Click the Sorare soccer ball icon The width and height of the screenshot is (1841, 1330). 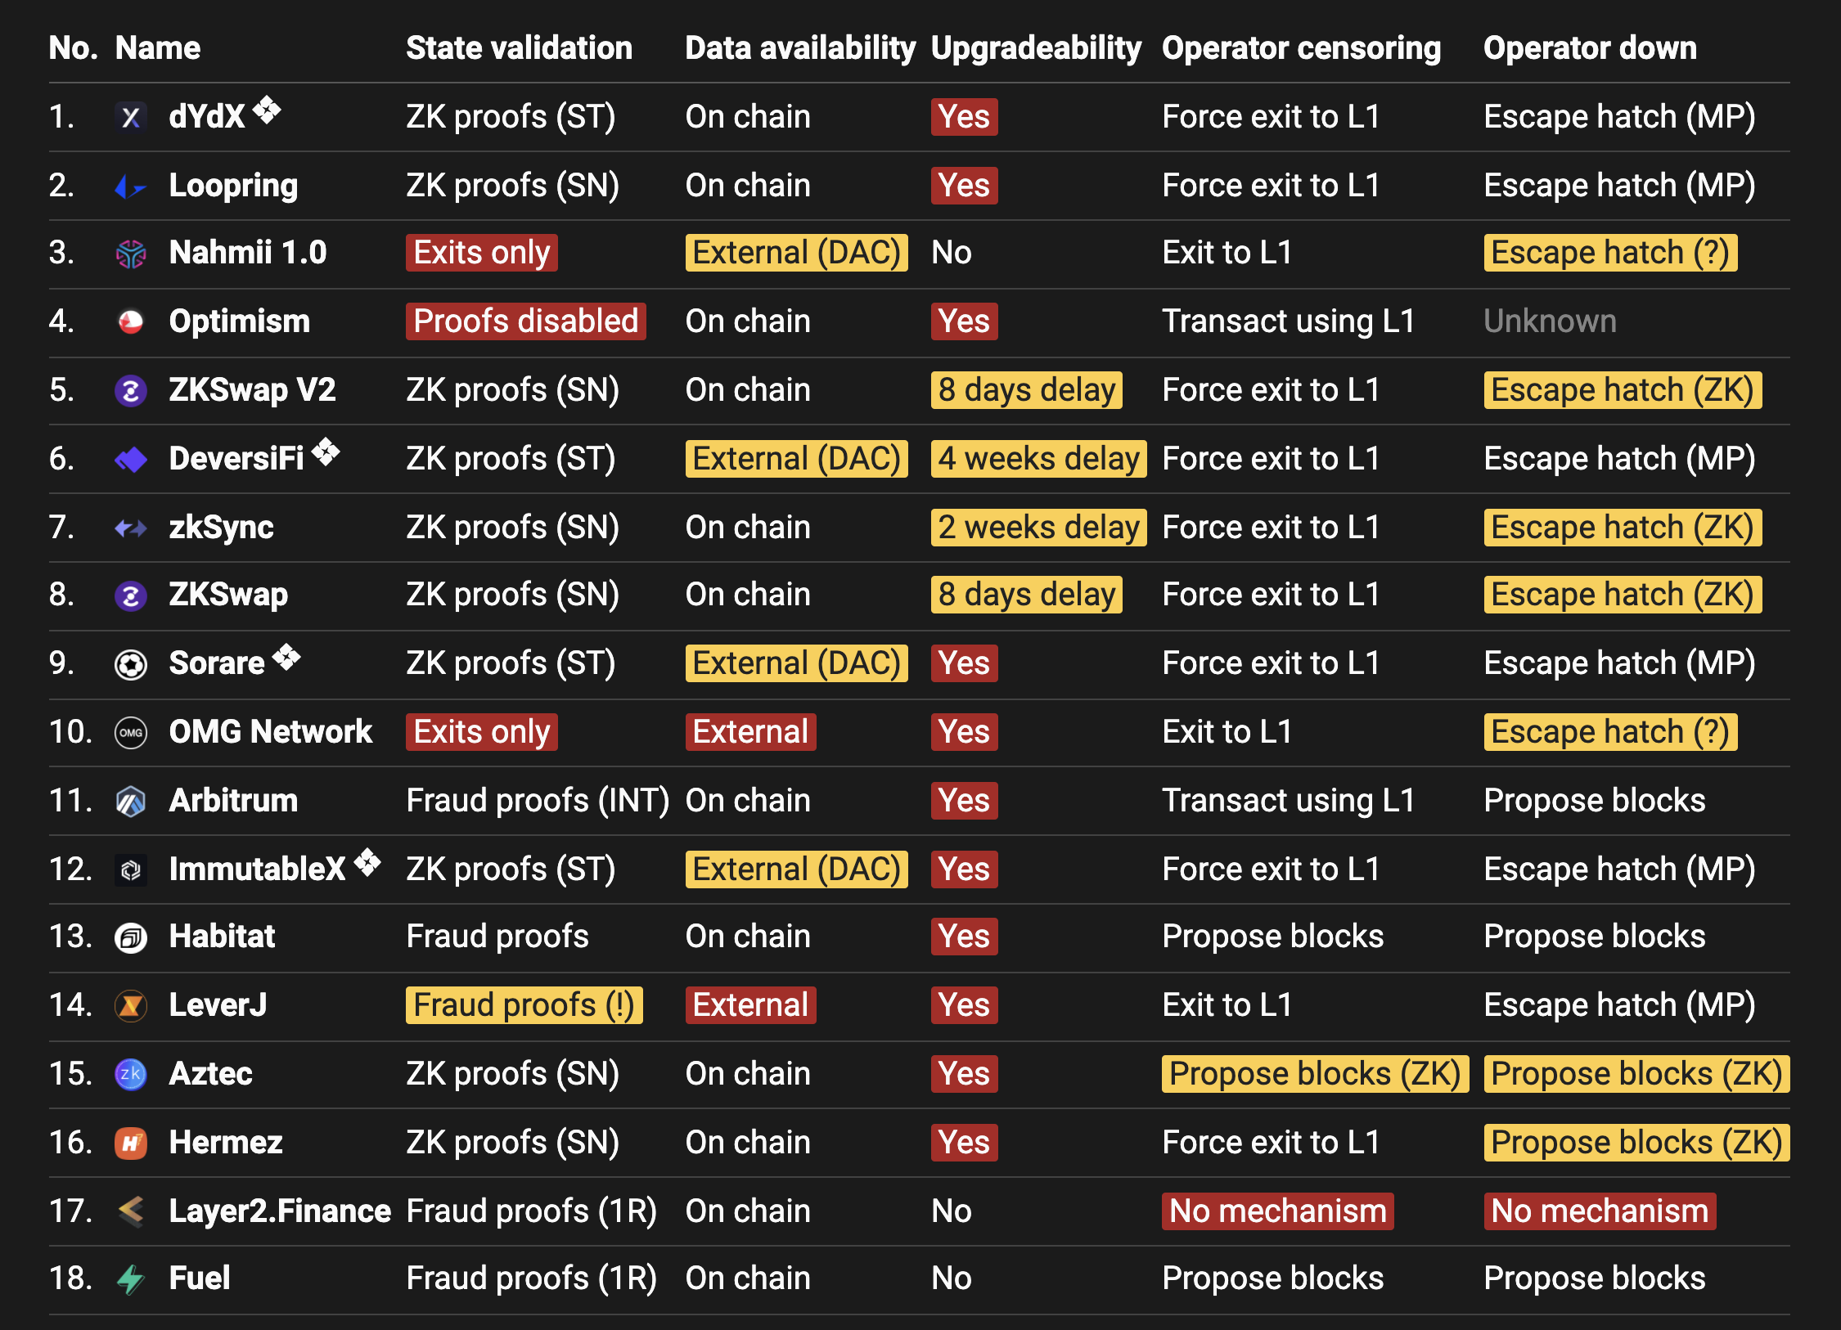131,665
